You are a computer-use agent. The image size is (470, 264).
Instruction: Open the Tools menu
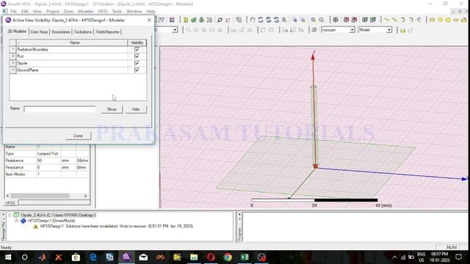tap(117, 11)
